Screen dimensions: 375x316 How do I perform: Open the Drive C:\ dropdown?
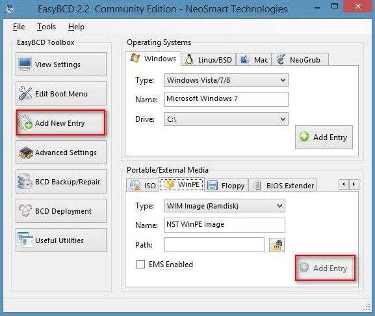pyautogui.click(x=226, y=119)
